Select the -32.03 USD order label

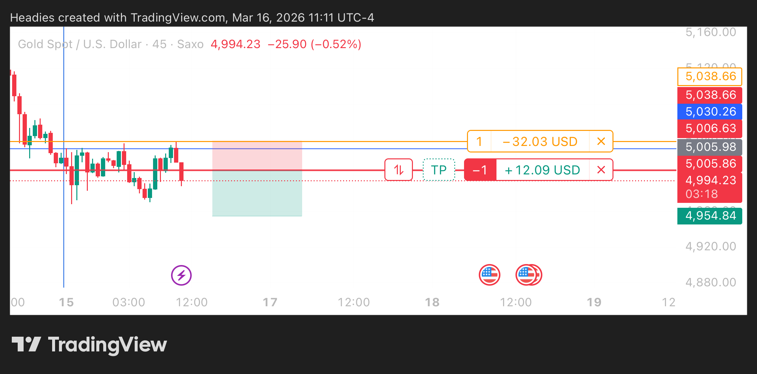540,141
